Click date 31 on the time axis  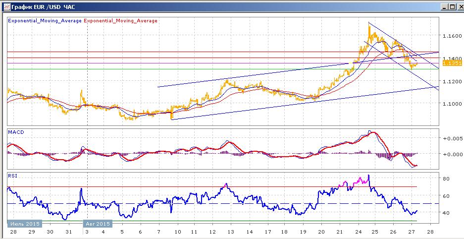(x=69, y=232)
